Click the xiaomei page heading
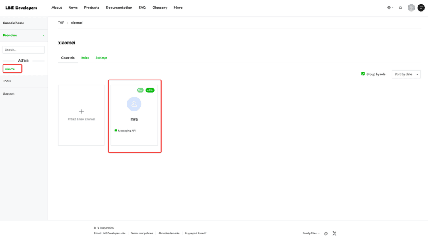Screen dimensions: 428x239 coord(66,43)
